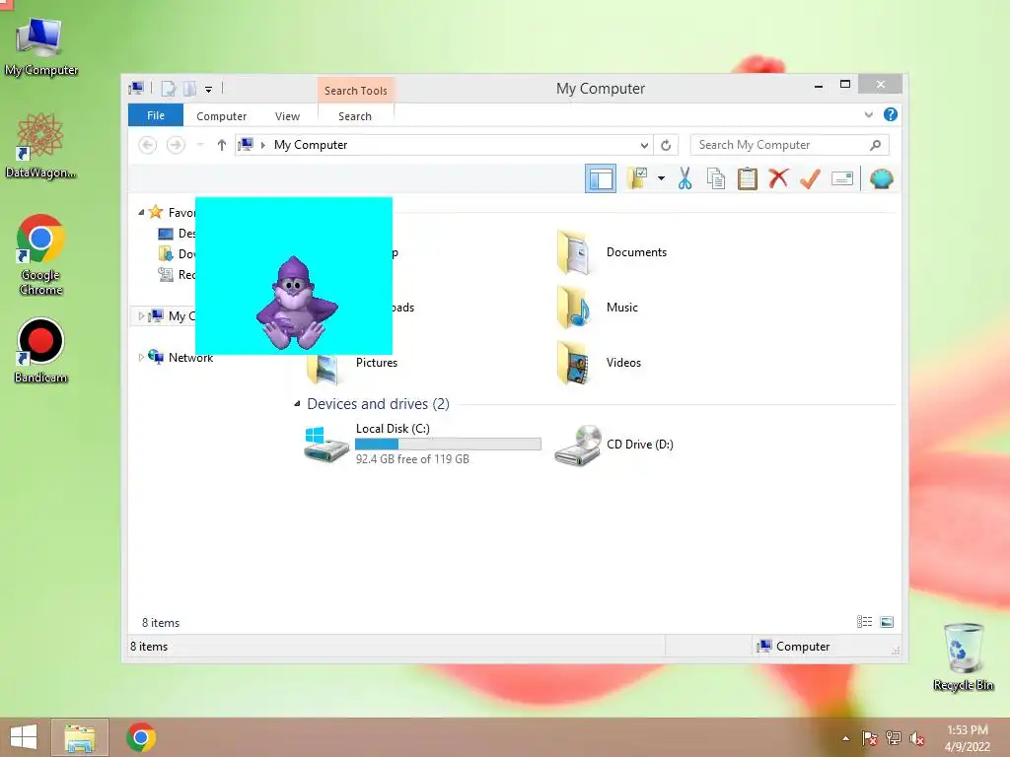
Task: Show hidden tray icons arrow
Action: [845, 738]
